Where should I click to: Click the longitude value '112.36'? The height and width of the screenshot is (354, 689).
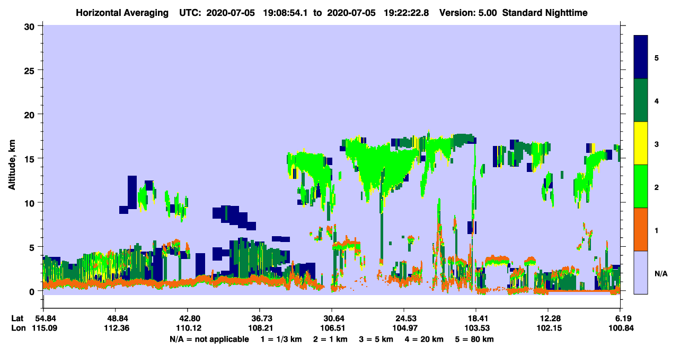click(x=116, y=328)
